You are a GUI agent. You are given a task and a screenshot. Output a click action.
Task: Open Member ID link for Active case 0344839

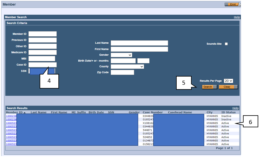tap(11, 127)
